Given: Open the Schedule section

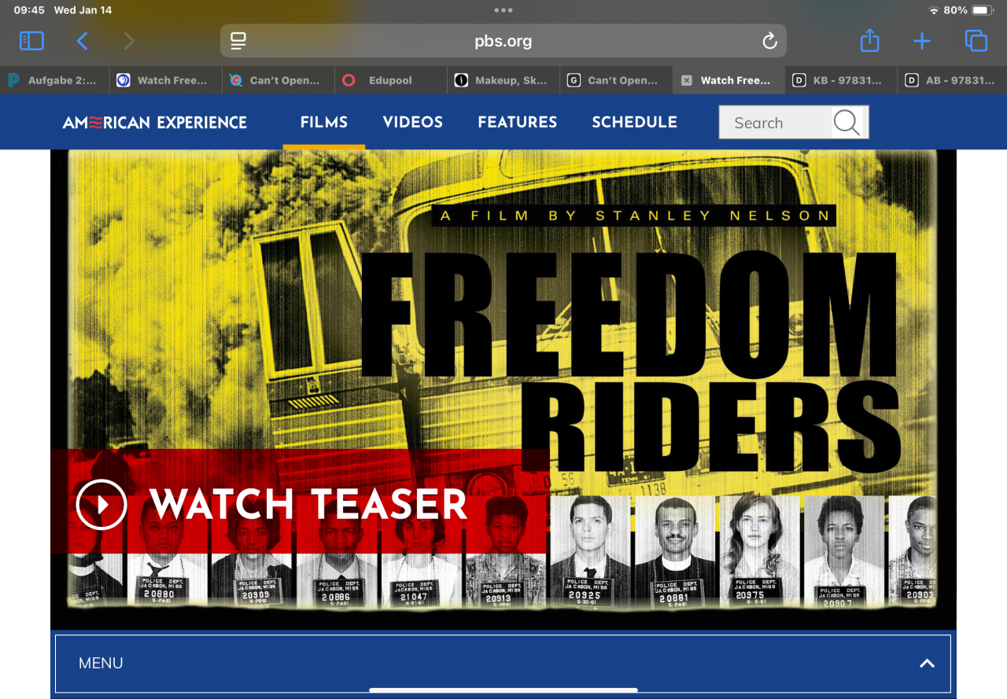Looking at the screenshot, I should [635, 122].
